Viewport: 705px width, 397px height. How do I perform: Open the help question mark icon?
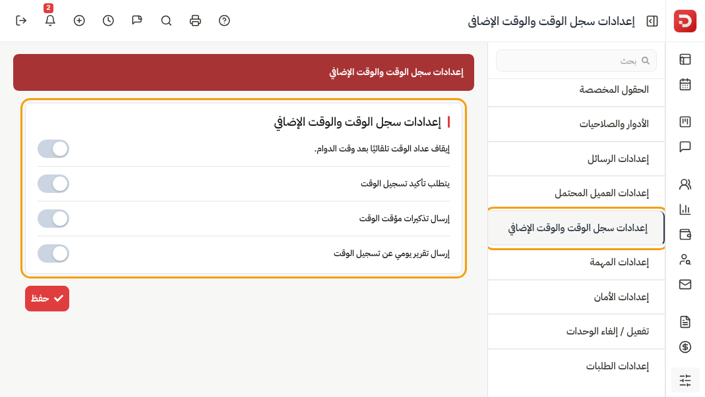(x=224, y=20)
